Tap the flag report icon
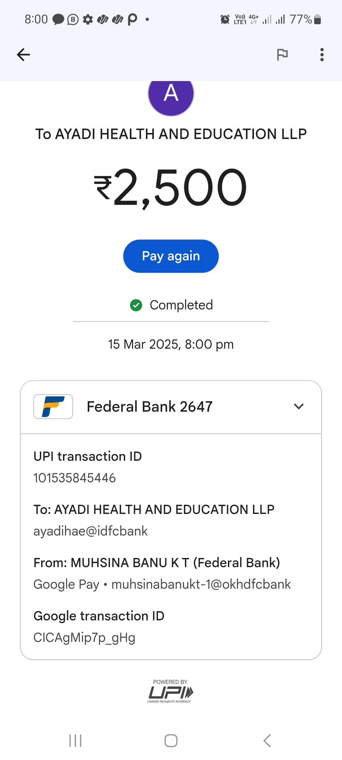 tap(282, 54)
